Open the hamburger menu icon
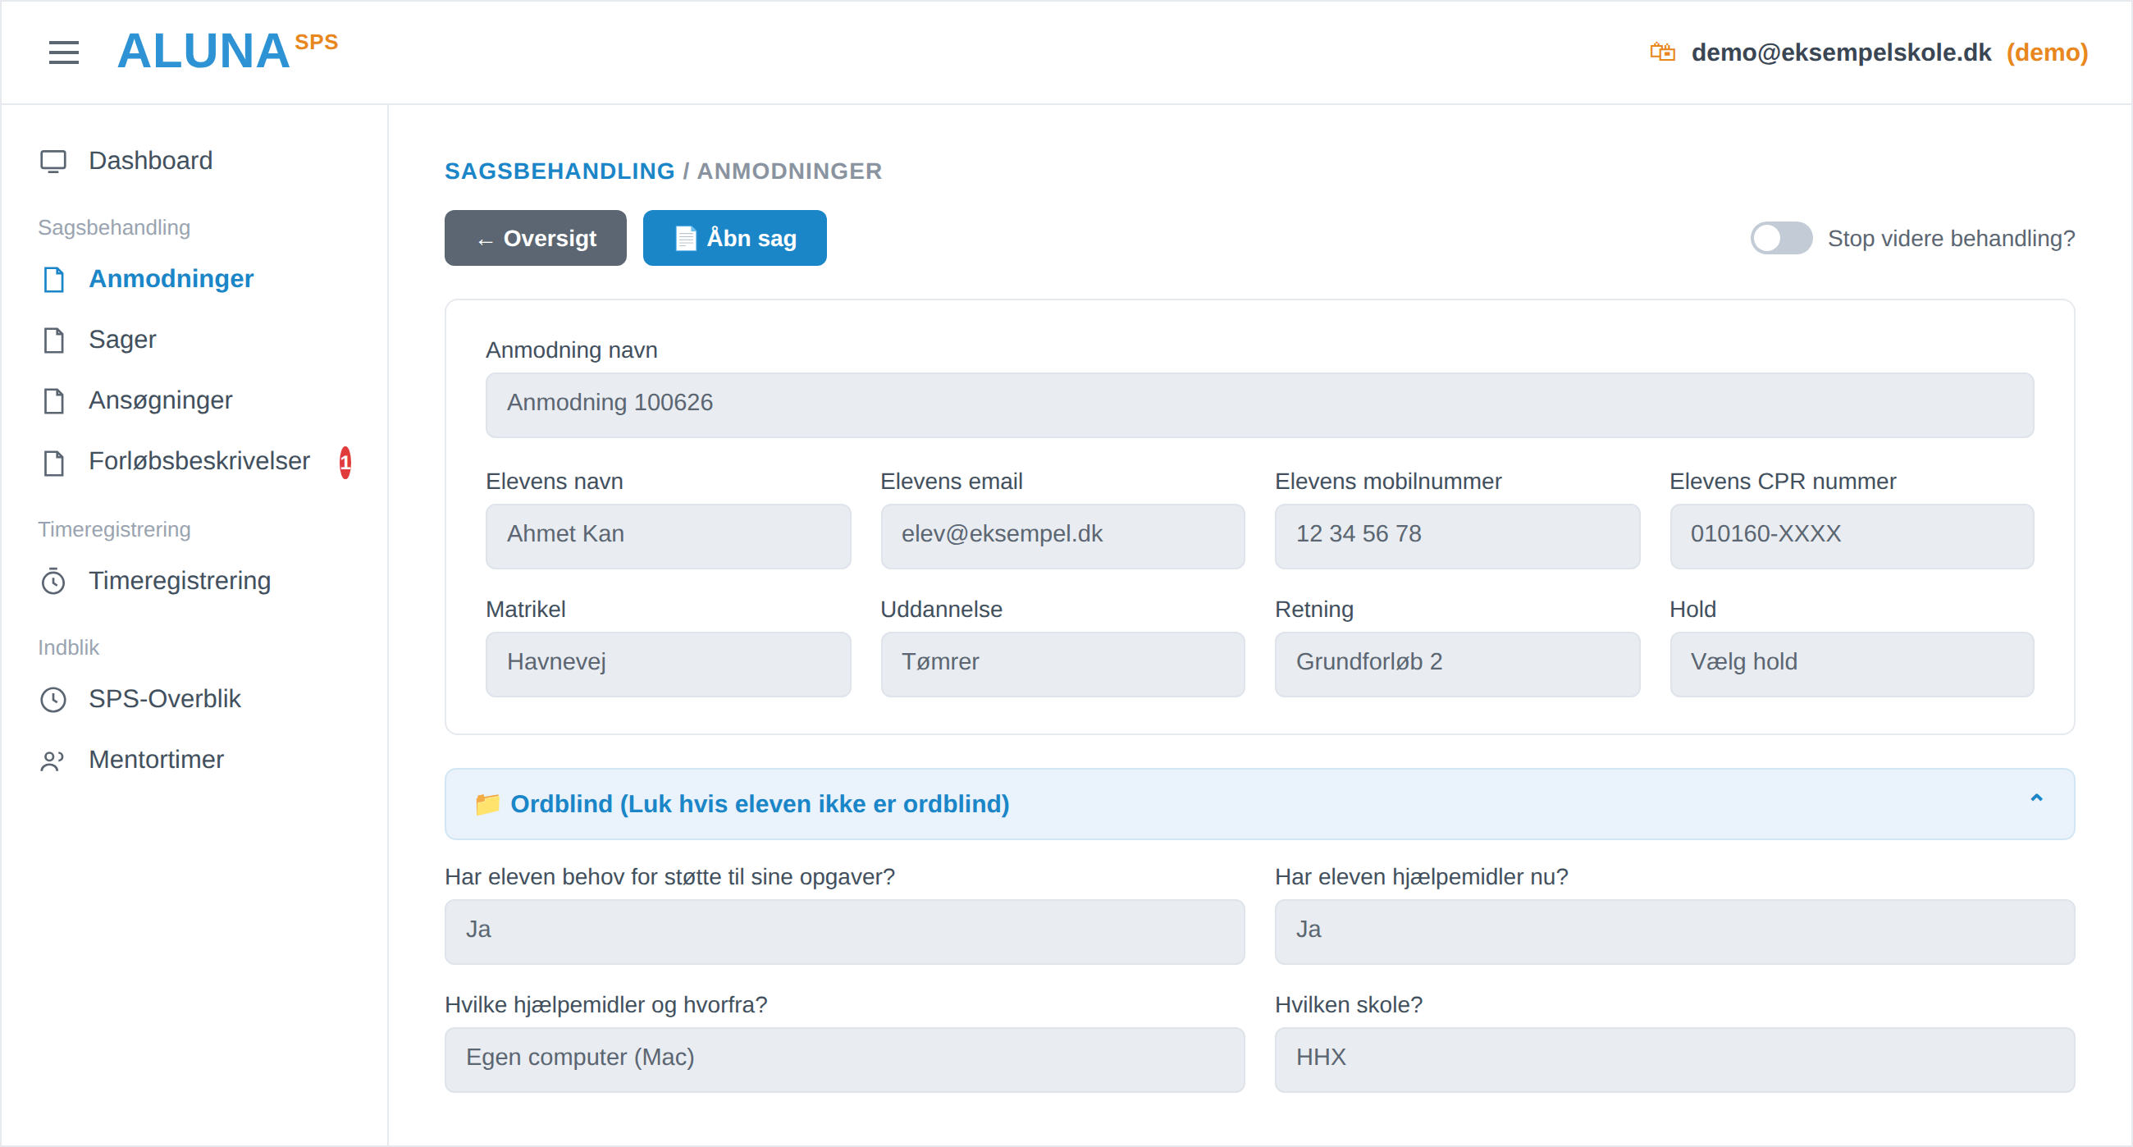 click(64, 53)
